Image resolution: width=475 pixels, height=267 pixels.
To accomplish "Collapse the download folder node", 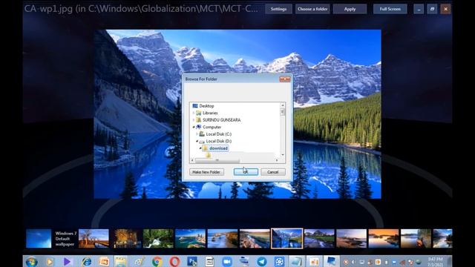I will pos(200,148).
